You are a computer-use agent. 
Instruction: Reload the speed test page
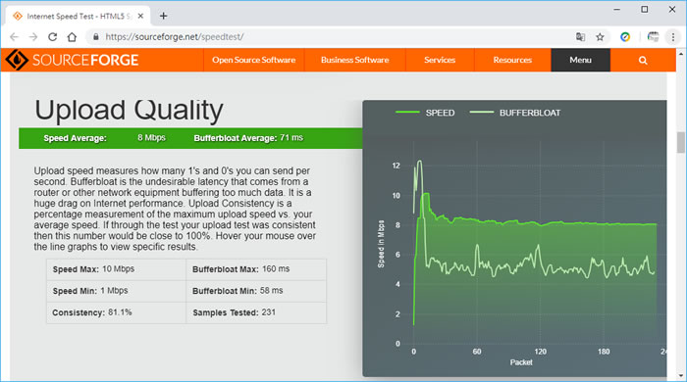53,37
